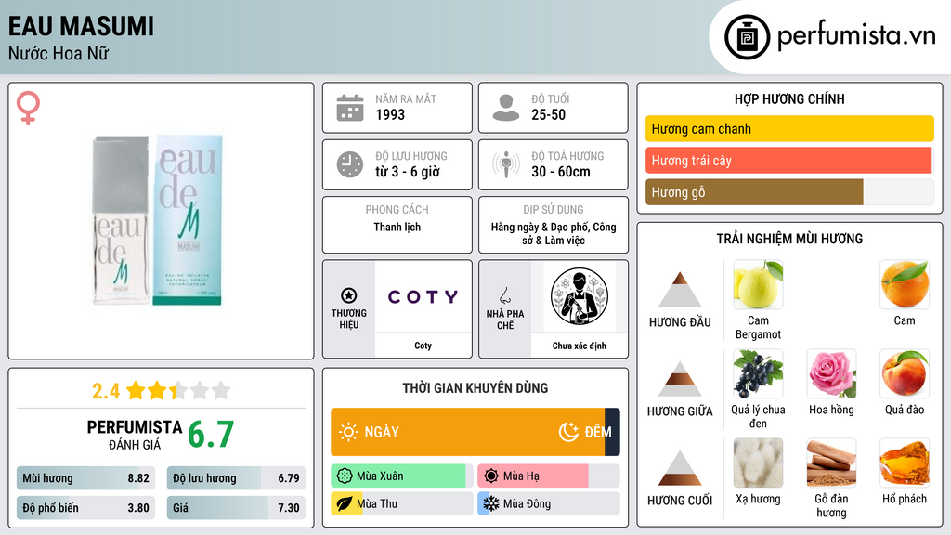Click the brown Hương gỗ bar
951x535 pixels.
(x=754, y=192)
